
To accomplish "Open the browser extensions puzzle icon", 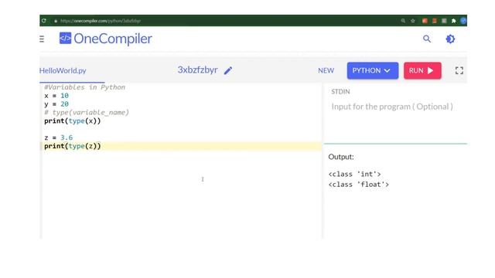I will tap(454, 21).
